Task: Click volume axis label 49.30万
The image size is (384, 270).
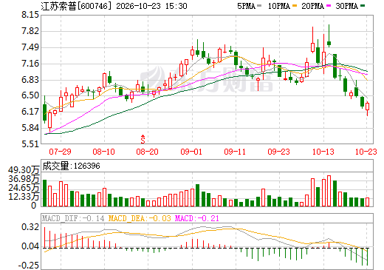Action: 24,170
